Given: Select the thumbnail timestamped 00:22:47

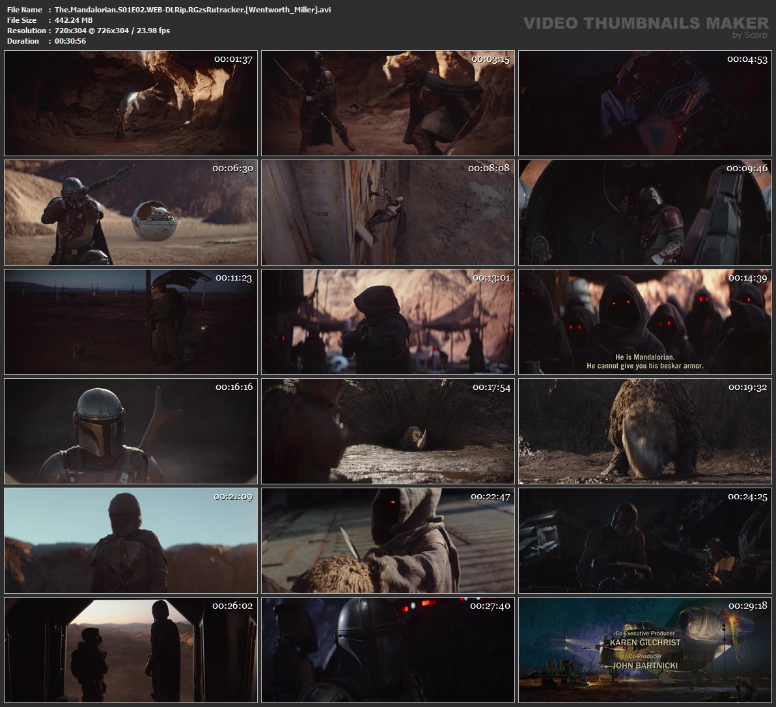Looking at the screenshot, I should click(388, 540).
